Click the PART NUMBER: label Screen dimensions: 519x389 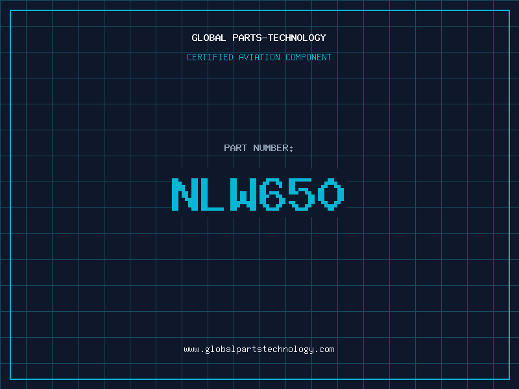pyautogui.click(x=259, y=148)
